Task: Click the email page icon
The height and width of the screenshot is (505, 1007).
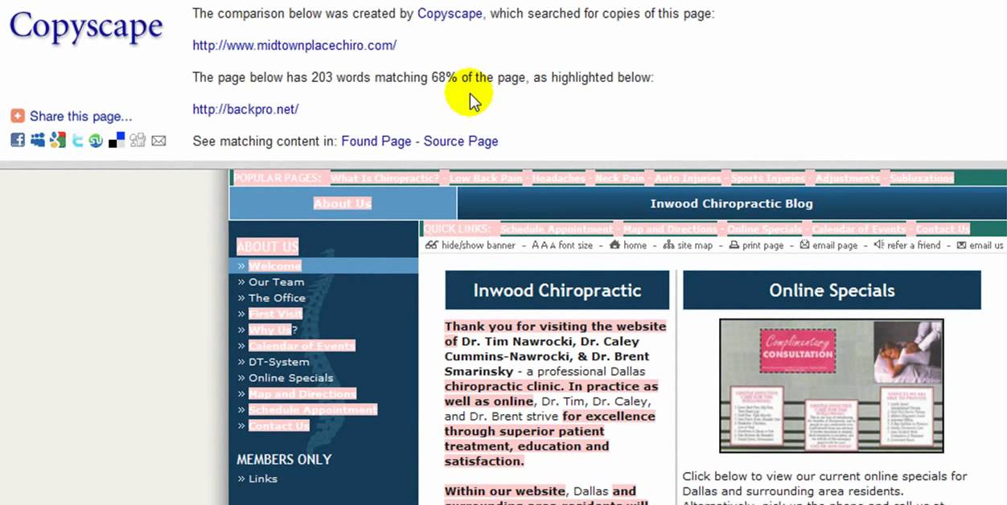Action: (804, 245)
